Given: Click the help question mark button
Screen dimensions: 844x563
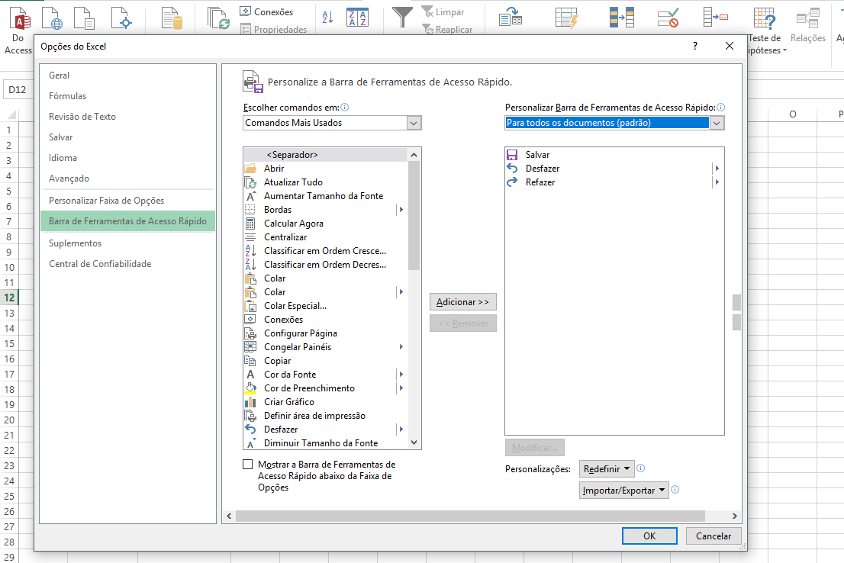Looking at the screenshot, I should pyautogui.click(x=695, y=47).
